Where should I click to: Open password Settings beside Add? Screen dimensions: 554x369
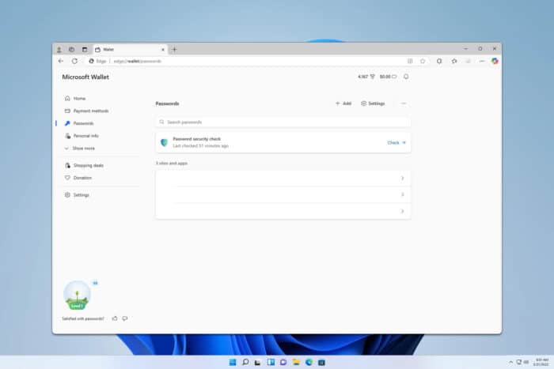[373, 104]
